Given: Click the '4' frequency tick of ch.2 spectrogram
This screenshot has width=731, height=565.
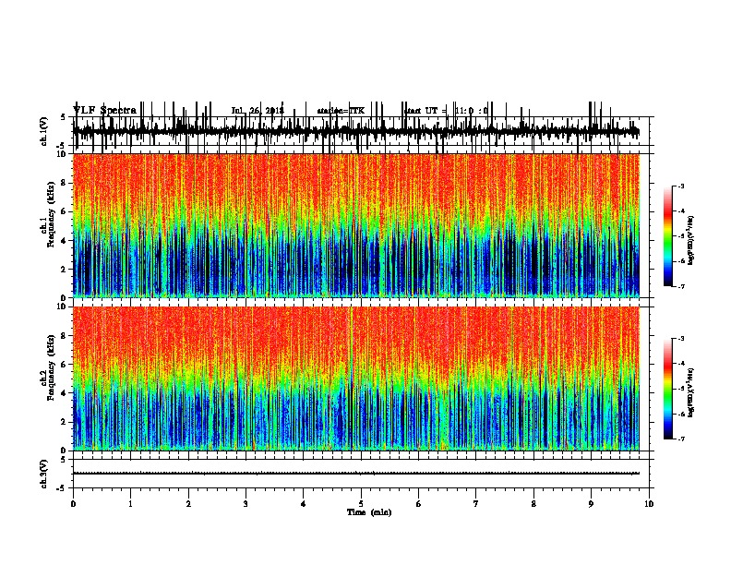Looking at the screenshot, I should click(x=65, y=393).
